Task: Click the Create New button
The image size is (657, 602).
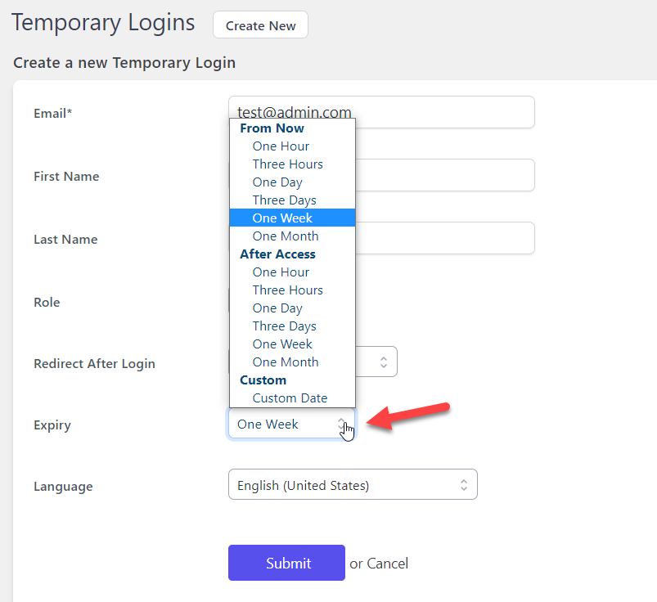Action: (x=260, y=25)
